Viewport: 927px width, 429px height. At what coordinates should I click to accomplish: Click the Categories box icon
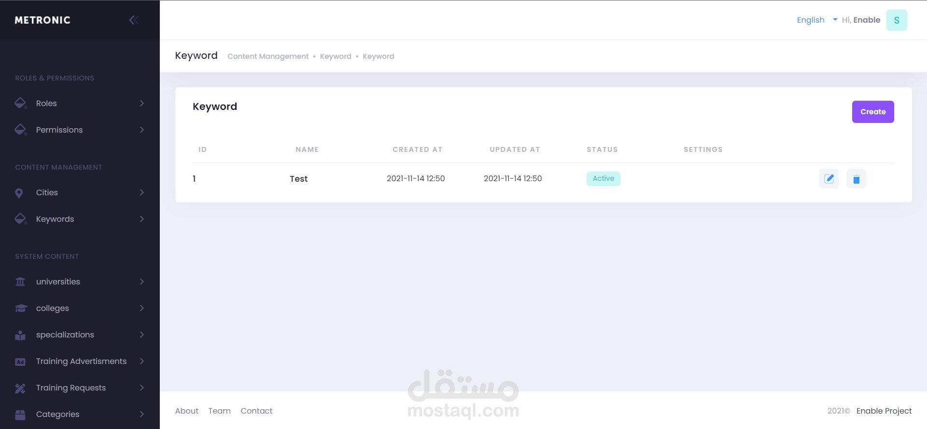coord(20,414)
